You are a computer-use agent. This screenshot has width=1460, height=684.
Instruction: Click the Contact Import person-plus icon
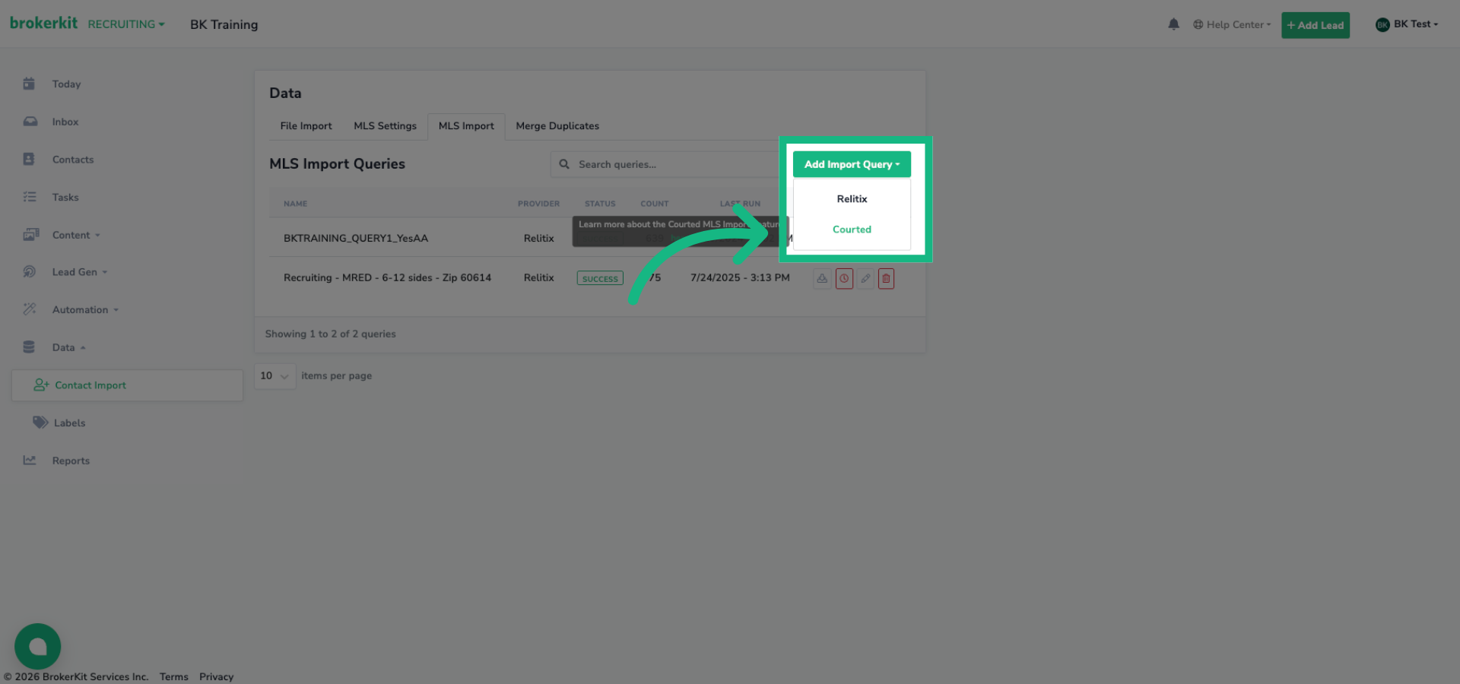pos(41,385)
